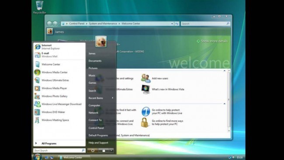
Task: Click the lock button in Start menu
Action: (104, 150)
